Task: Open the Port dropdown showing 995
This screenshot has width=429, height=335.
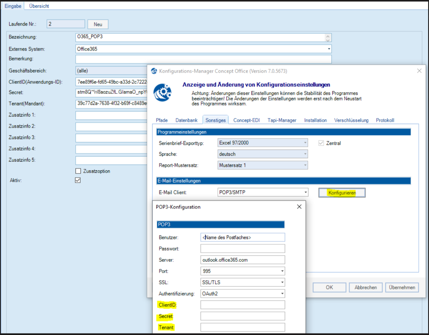Action: coord(282,271)
